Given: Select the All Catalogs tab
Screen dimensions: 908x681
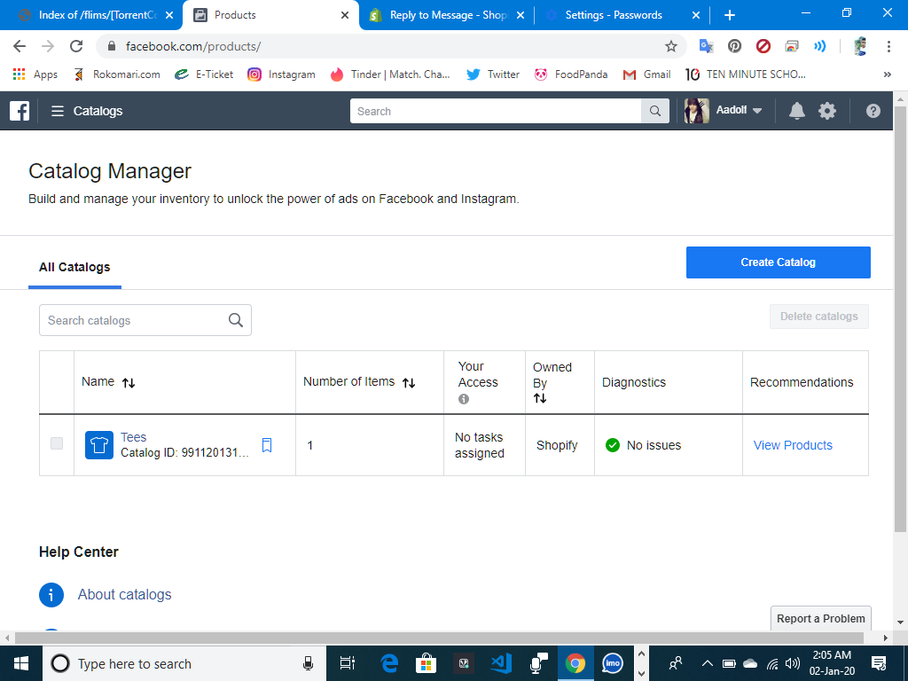Looking at the screenshot, I should pos(74,267).
